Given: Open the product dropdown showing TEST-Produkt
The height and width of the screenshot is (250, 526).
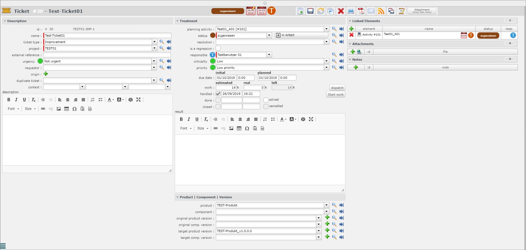Looking at the screenshot, I should [326, 205].
